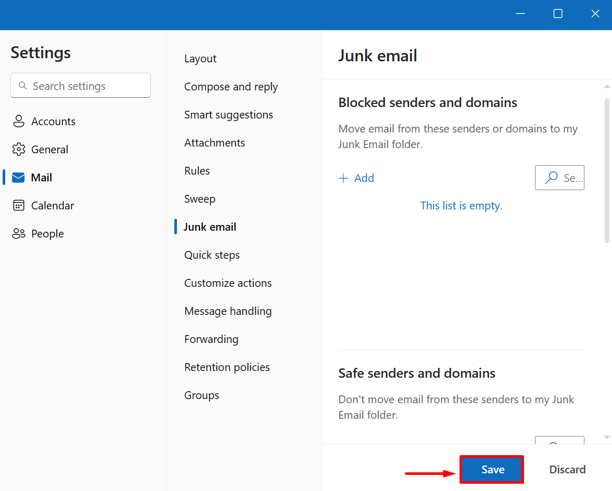
Task: Open Message handling settings
Action: point(228,311)
